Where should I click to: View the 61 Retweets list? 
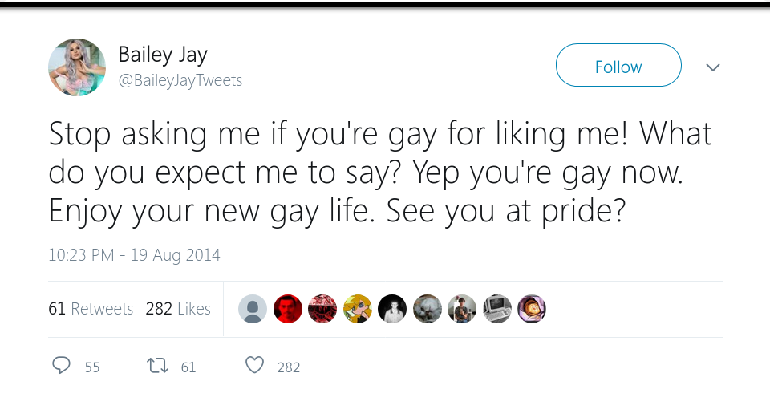[x=91, y=308]
